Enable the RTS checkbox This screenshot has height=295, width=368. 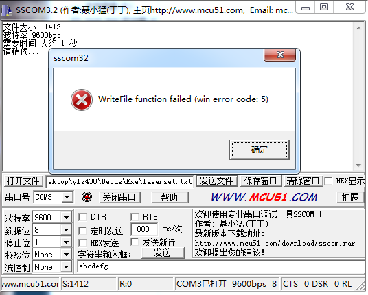point(135,217)
